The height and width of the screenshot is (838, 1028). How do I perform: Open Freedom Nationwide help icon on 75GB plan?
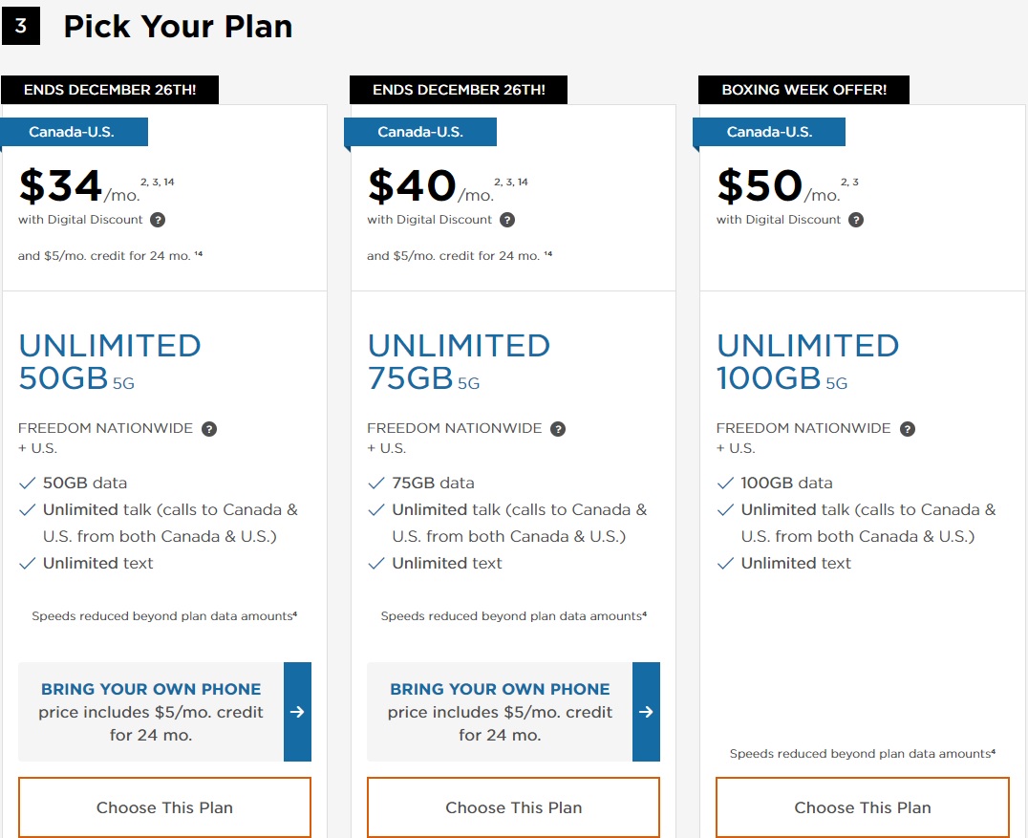tap(558, 429)
